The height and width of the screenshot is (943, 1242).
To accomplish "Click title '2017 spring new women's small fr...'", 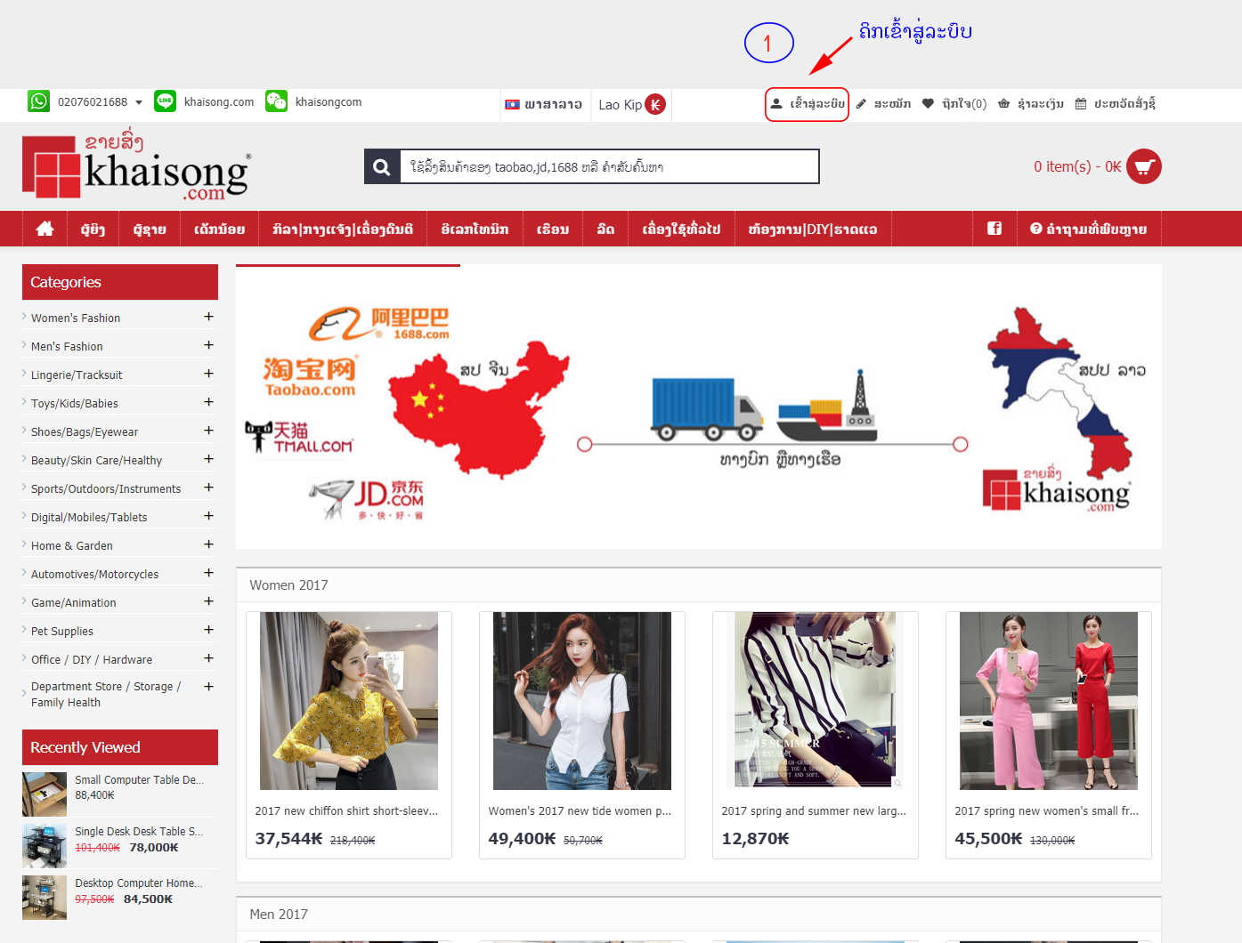I will tap(1047, 811).
